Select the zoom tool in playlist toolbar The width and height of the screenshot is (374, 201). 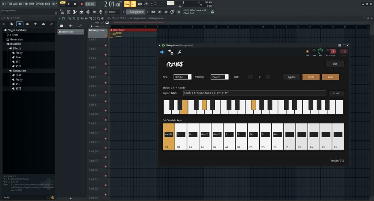pos(98,18)
